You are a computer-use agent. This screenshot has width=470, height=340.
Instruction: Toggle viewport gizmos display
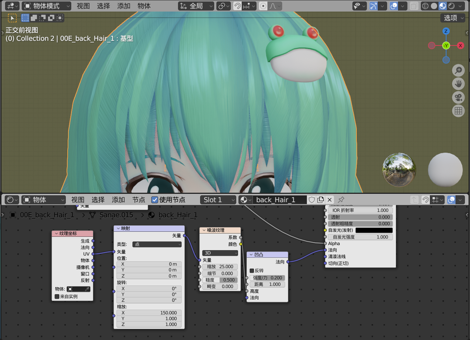[373, 6]
